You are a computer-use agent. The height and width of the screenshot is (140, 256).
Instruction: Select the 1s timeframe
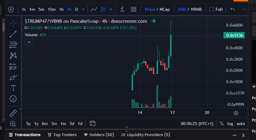24,9
